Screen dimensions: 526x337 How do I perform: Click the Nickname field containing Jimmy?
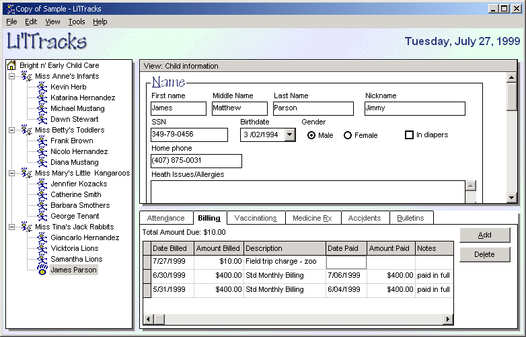[415, 109]
